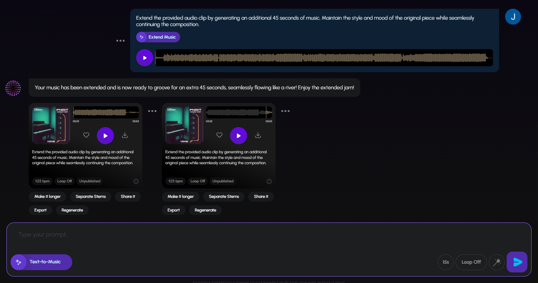Send the prompt with the arrow button

point(517,262)
